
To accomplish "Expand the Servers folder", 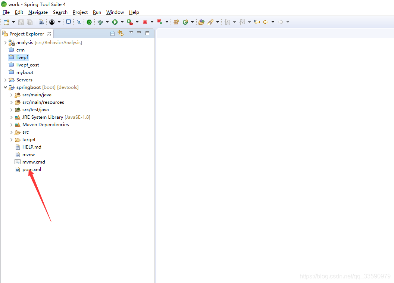I will pos(5,80).
